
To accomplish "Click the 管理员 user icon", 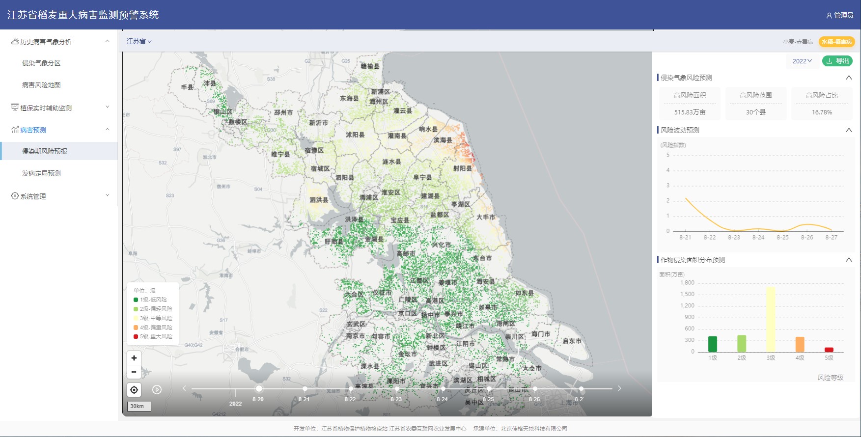I will 829,16.
